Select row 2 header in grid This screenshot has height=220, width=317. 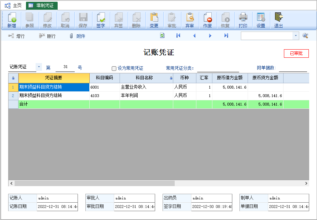(x=14, y=96)
